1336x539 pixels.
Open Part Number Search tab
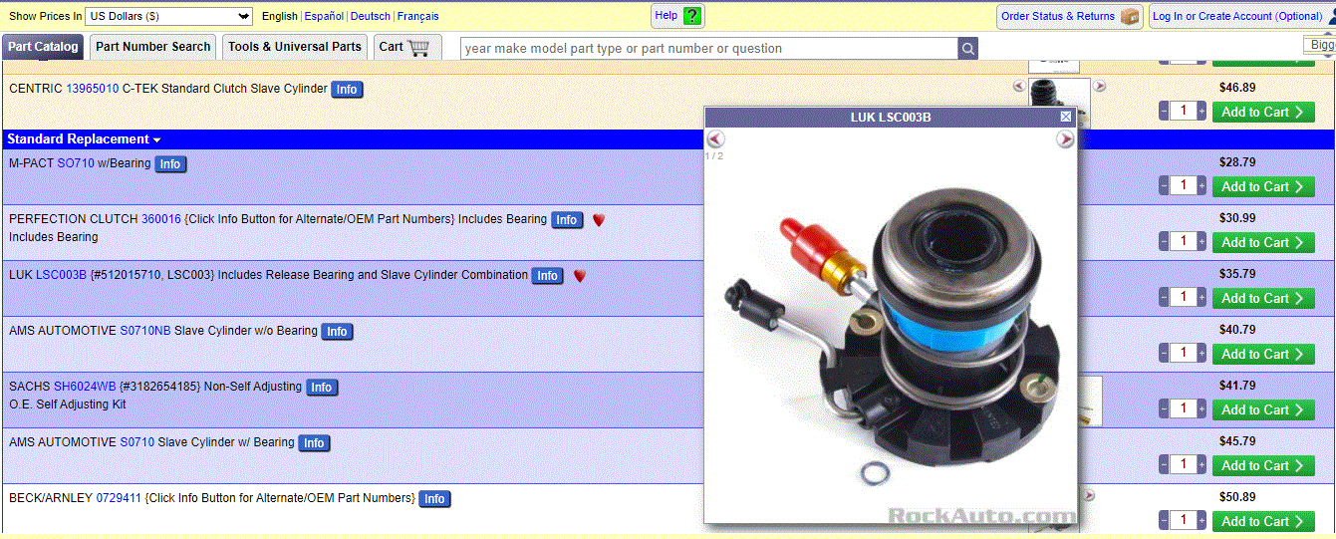[x=153, y=47]
